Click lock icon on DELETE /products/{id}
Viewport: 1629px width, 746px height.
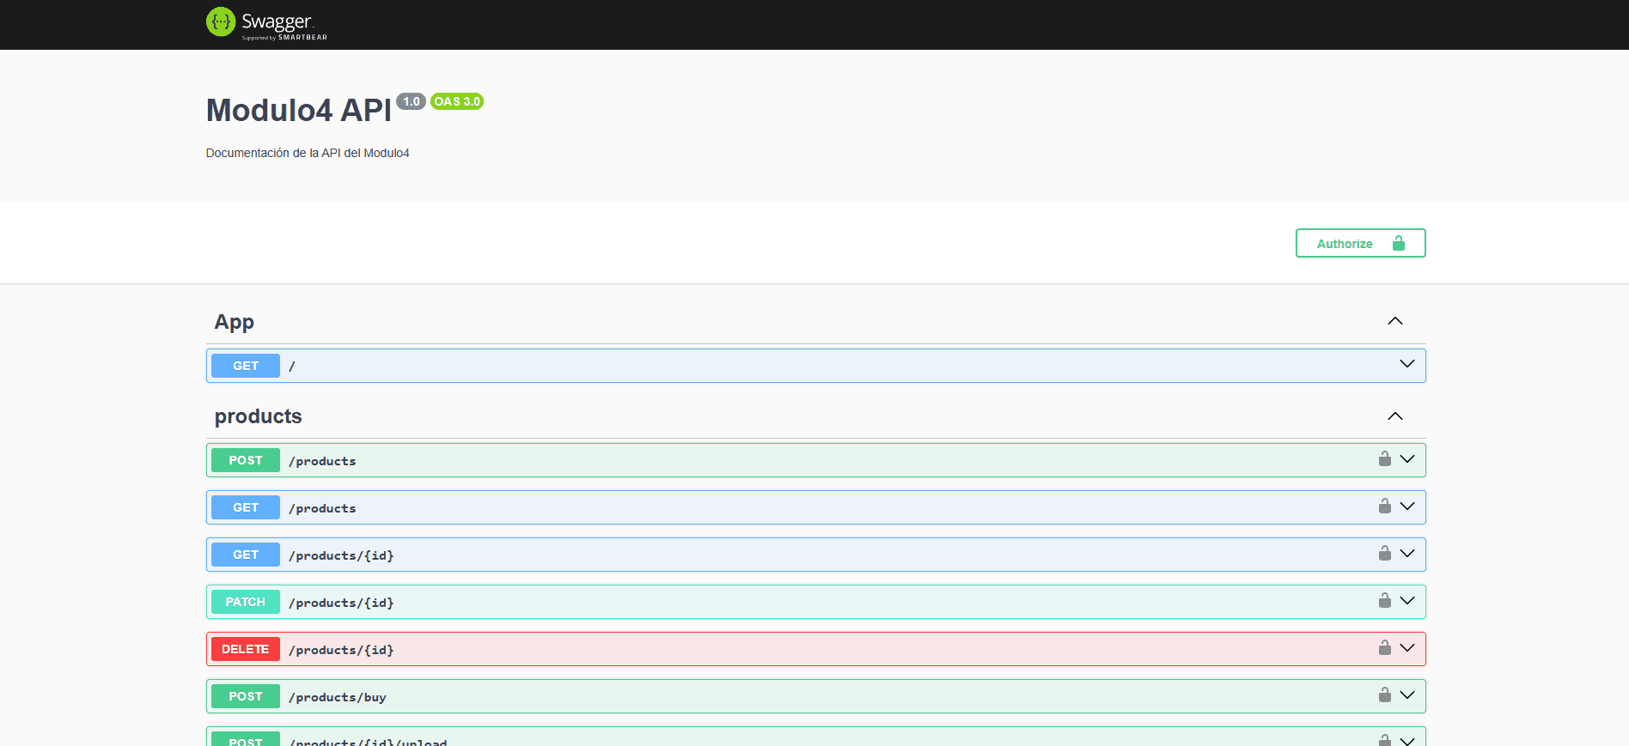(1384, 647)
